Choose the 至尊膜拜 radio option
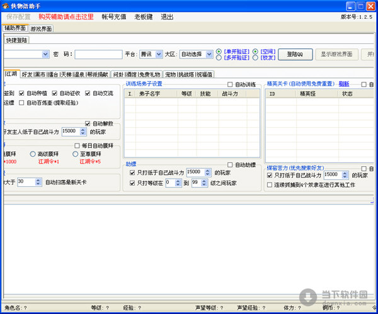This screenshot has height=314, width=378. click(x=76, y=154)
